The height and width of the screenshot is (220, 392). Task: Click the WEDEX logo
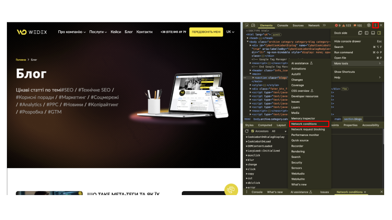(32, 32)
